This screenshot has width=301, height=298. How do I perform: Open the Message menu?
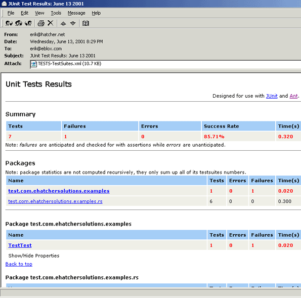(x=76, y=13)
